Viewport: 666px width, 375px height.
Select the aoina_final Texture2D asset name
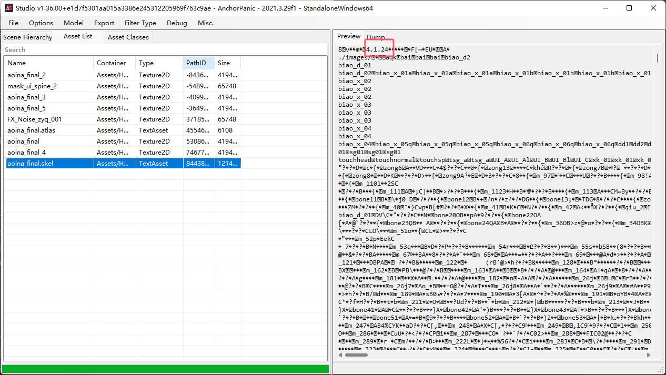pos(23,141)
